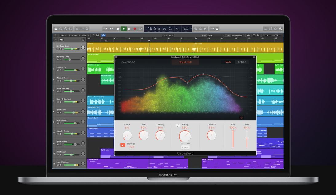Toggle the blue Catch Playhead button

(x=103, y=35)
